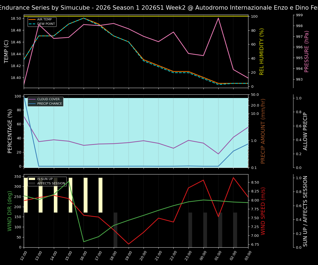318x265 pixels.
Task: Select the chart title mentioning Autodromo Enzo e Dino
Action: pyautogui.click(x=159, y=7)
